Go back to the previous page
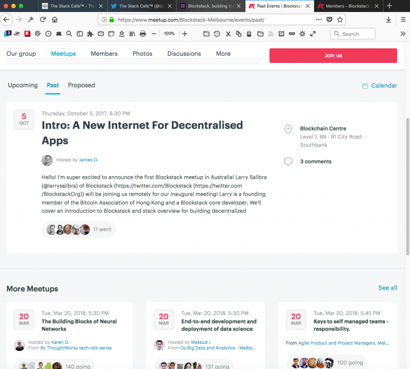This screenshot has width=410, height=369. click(x=7, y=20)
